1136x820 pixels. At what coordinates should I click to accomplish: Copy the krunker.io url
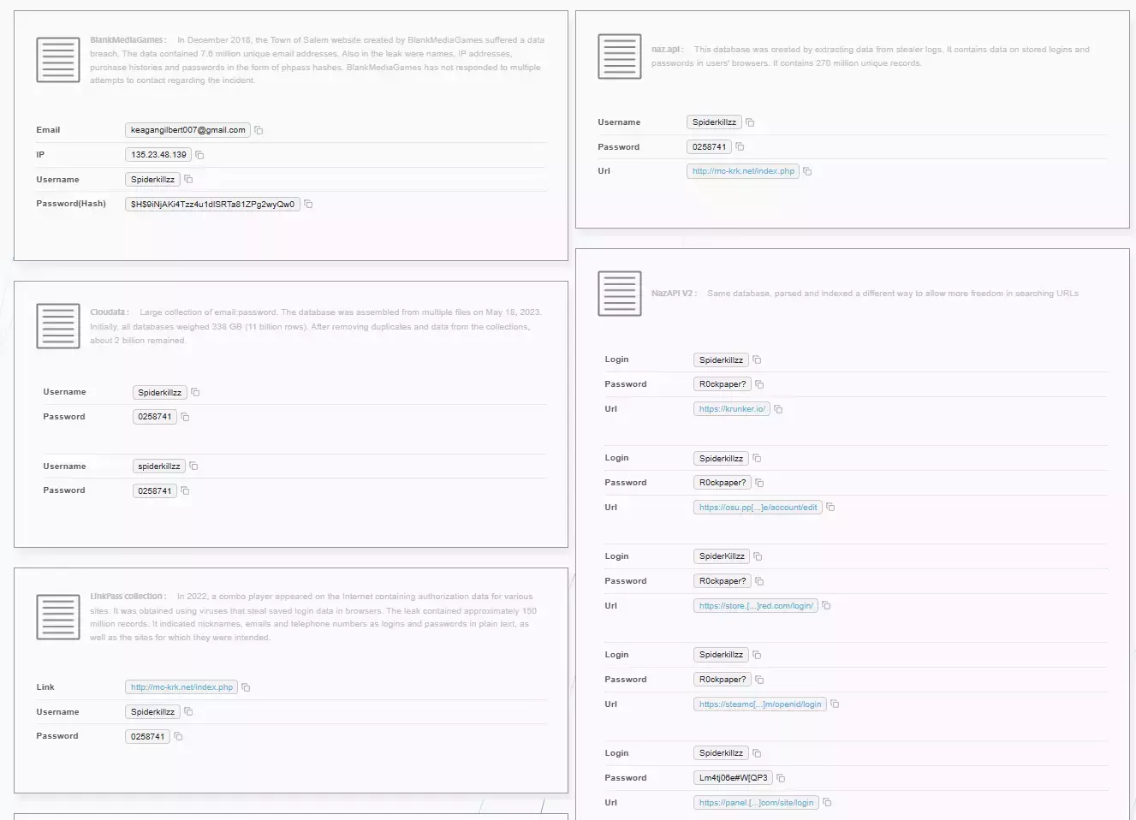pyautogui.click(x=778, y=410)
